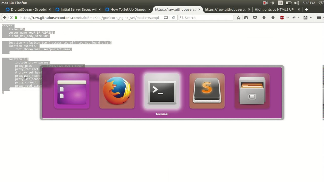
Task: Click the green padlock security icon
Action: [x=16, y=18]
